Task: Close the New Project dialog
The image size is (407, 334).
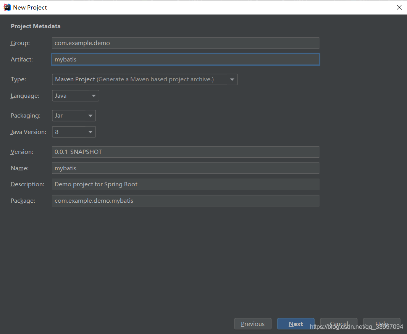Action: point(399,7)
